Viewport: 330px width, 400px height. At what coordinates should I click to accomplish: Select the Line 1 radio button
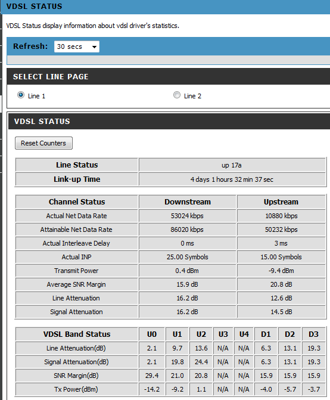click(21, 95)
